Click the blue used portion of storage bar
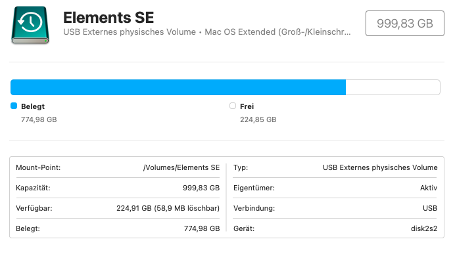This screenshot has height=256, width=453. [178, 87]
